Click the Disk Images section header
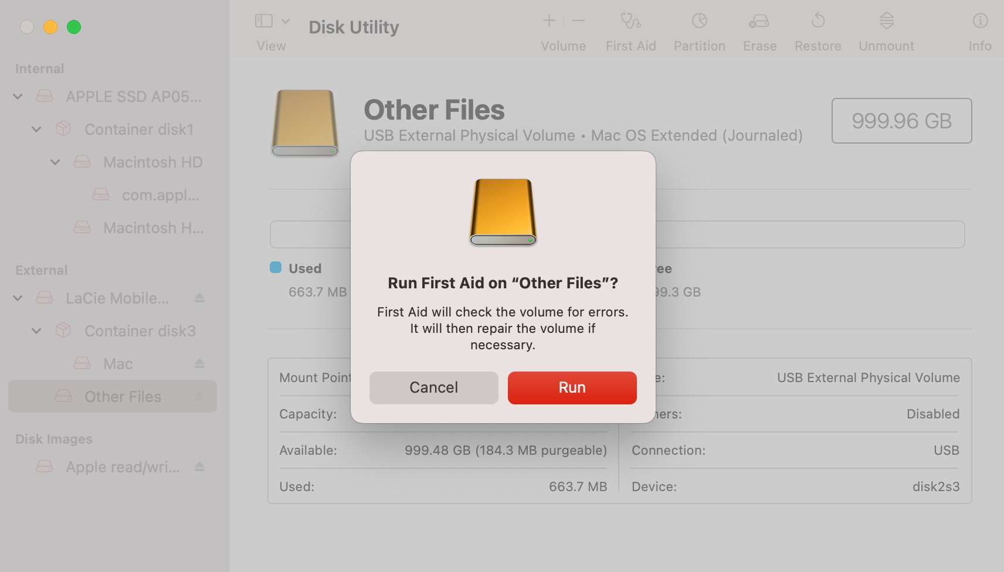The image size is (1004, 572). click(x=54, y=439)
